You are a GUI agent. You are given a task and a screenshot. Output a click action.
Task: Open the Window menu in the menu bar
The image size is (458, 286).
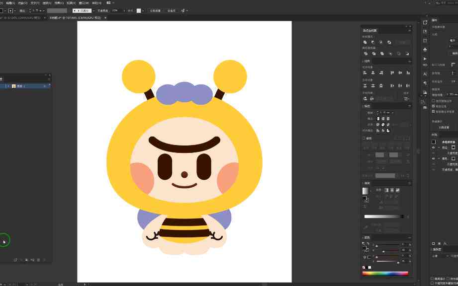tap(84, 3)
